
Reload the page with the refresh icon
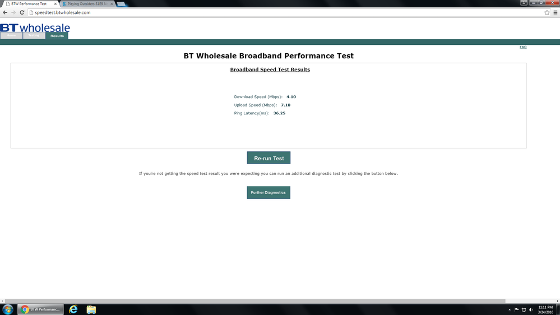click(22, 12)
